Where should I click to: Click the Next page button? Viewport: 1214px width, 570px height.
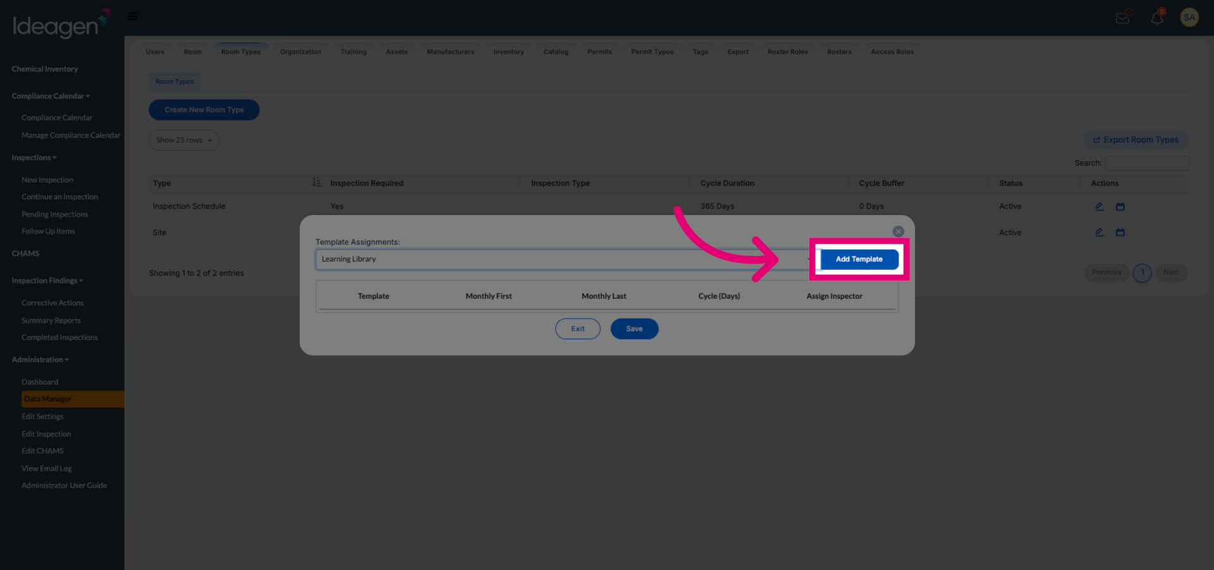coord(1171,272)
